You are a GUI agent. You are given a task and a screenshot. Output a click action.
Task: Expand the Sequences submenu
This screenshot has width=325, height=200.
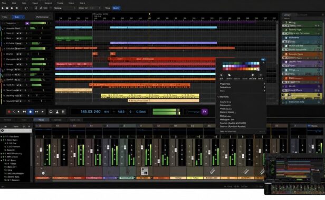coord(242,87)
